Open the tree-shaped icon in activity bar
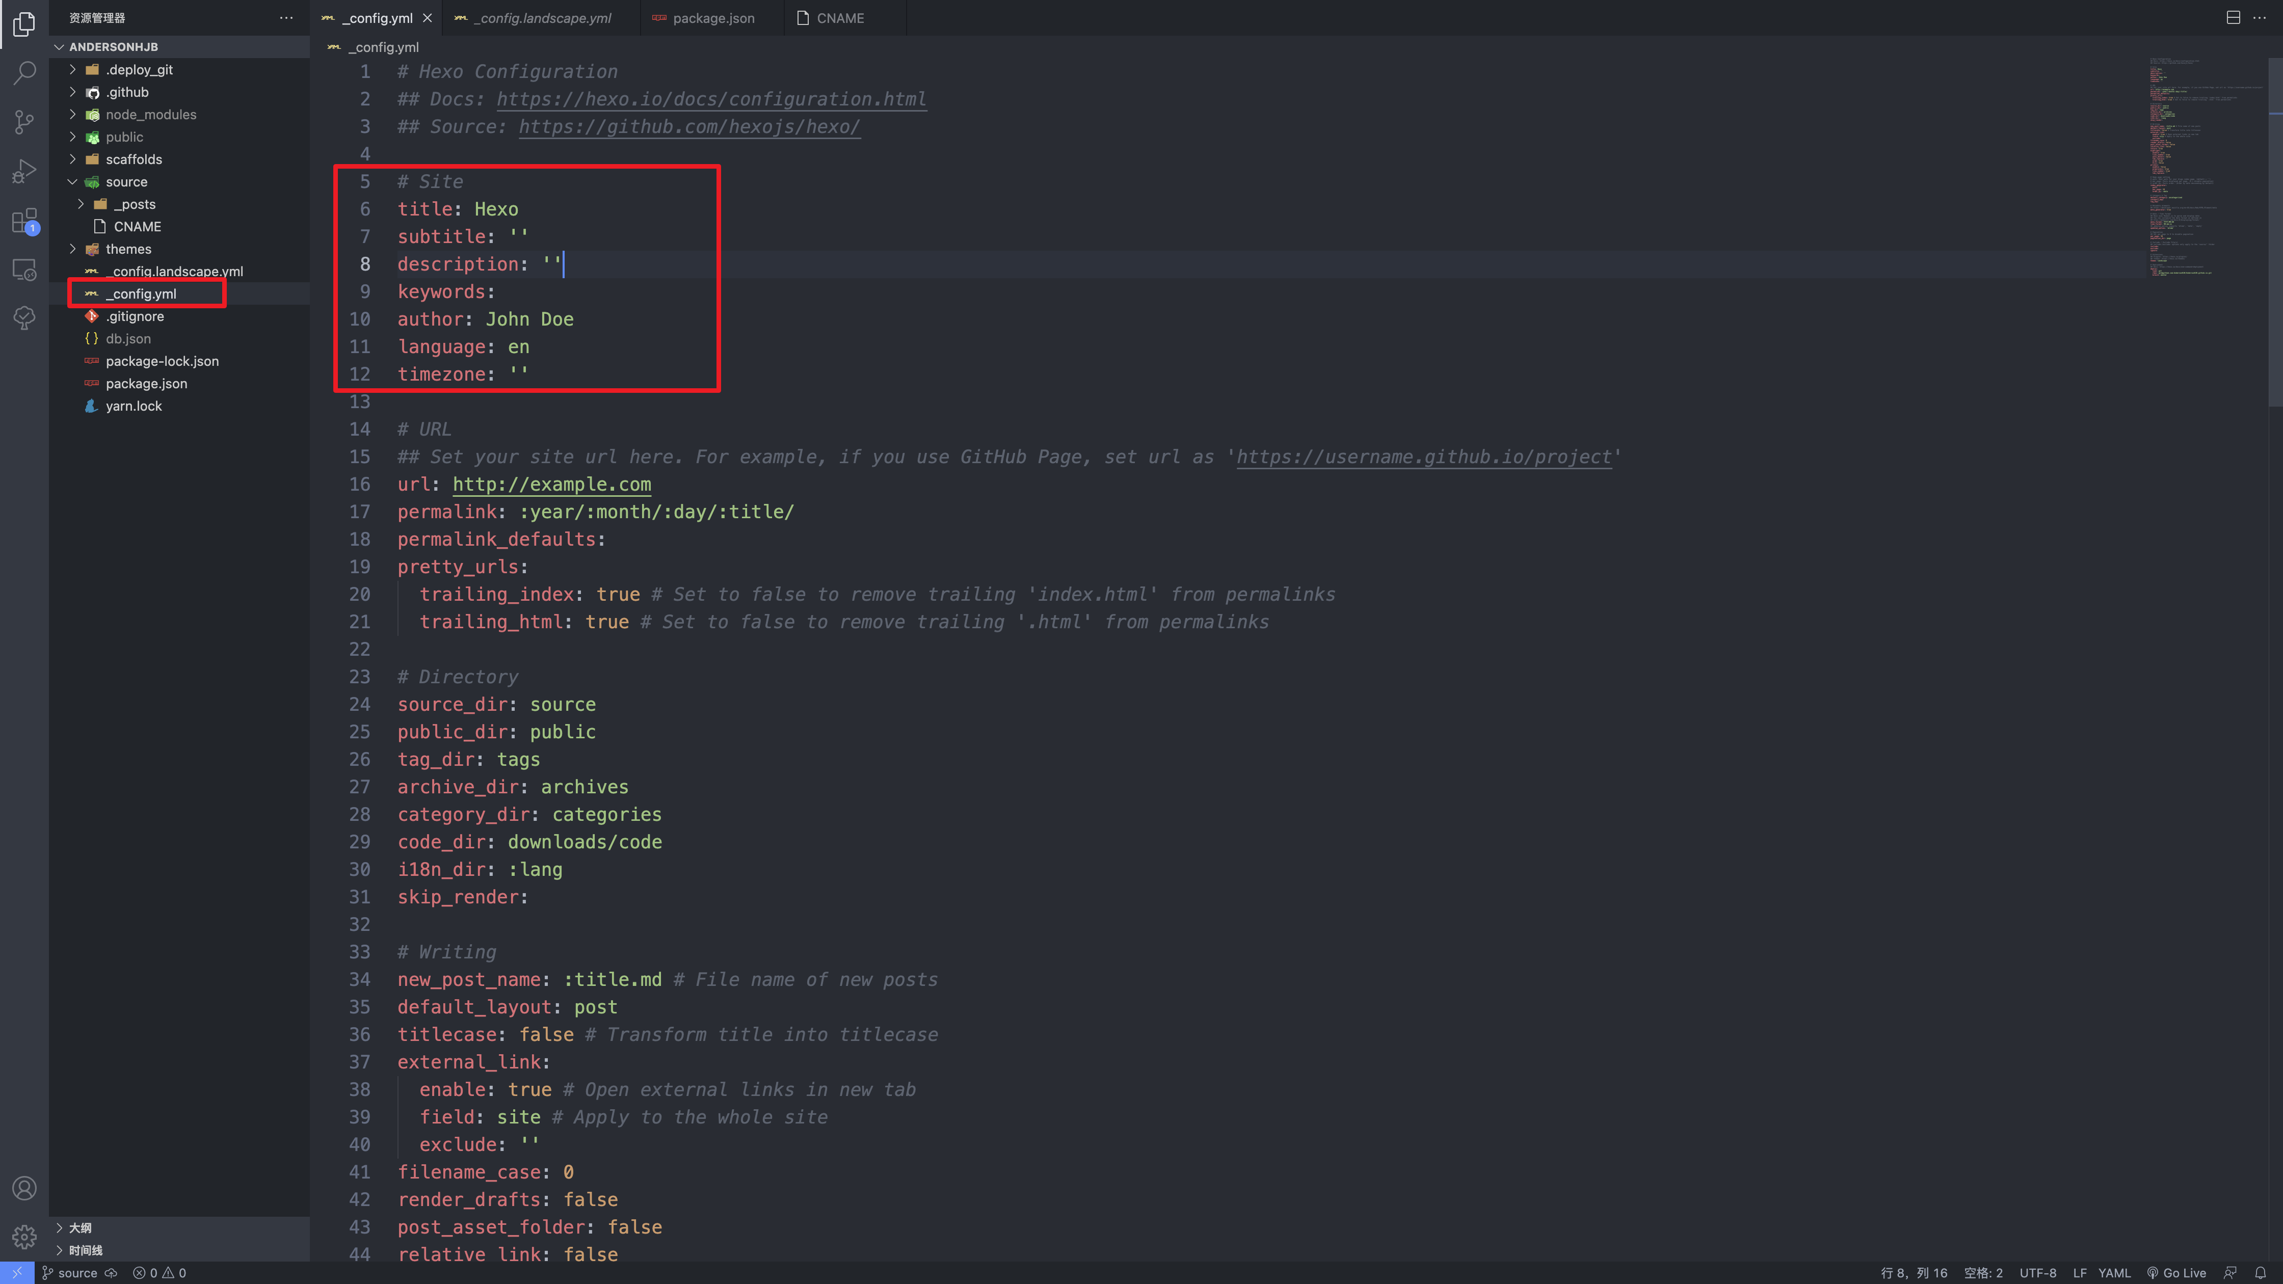The height and width of the screenshot is (1284, 2283). point(24,318)
